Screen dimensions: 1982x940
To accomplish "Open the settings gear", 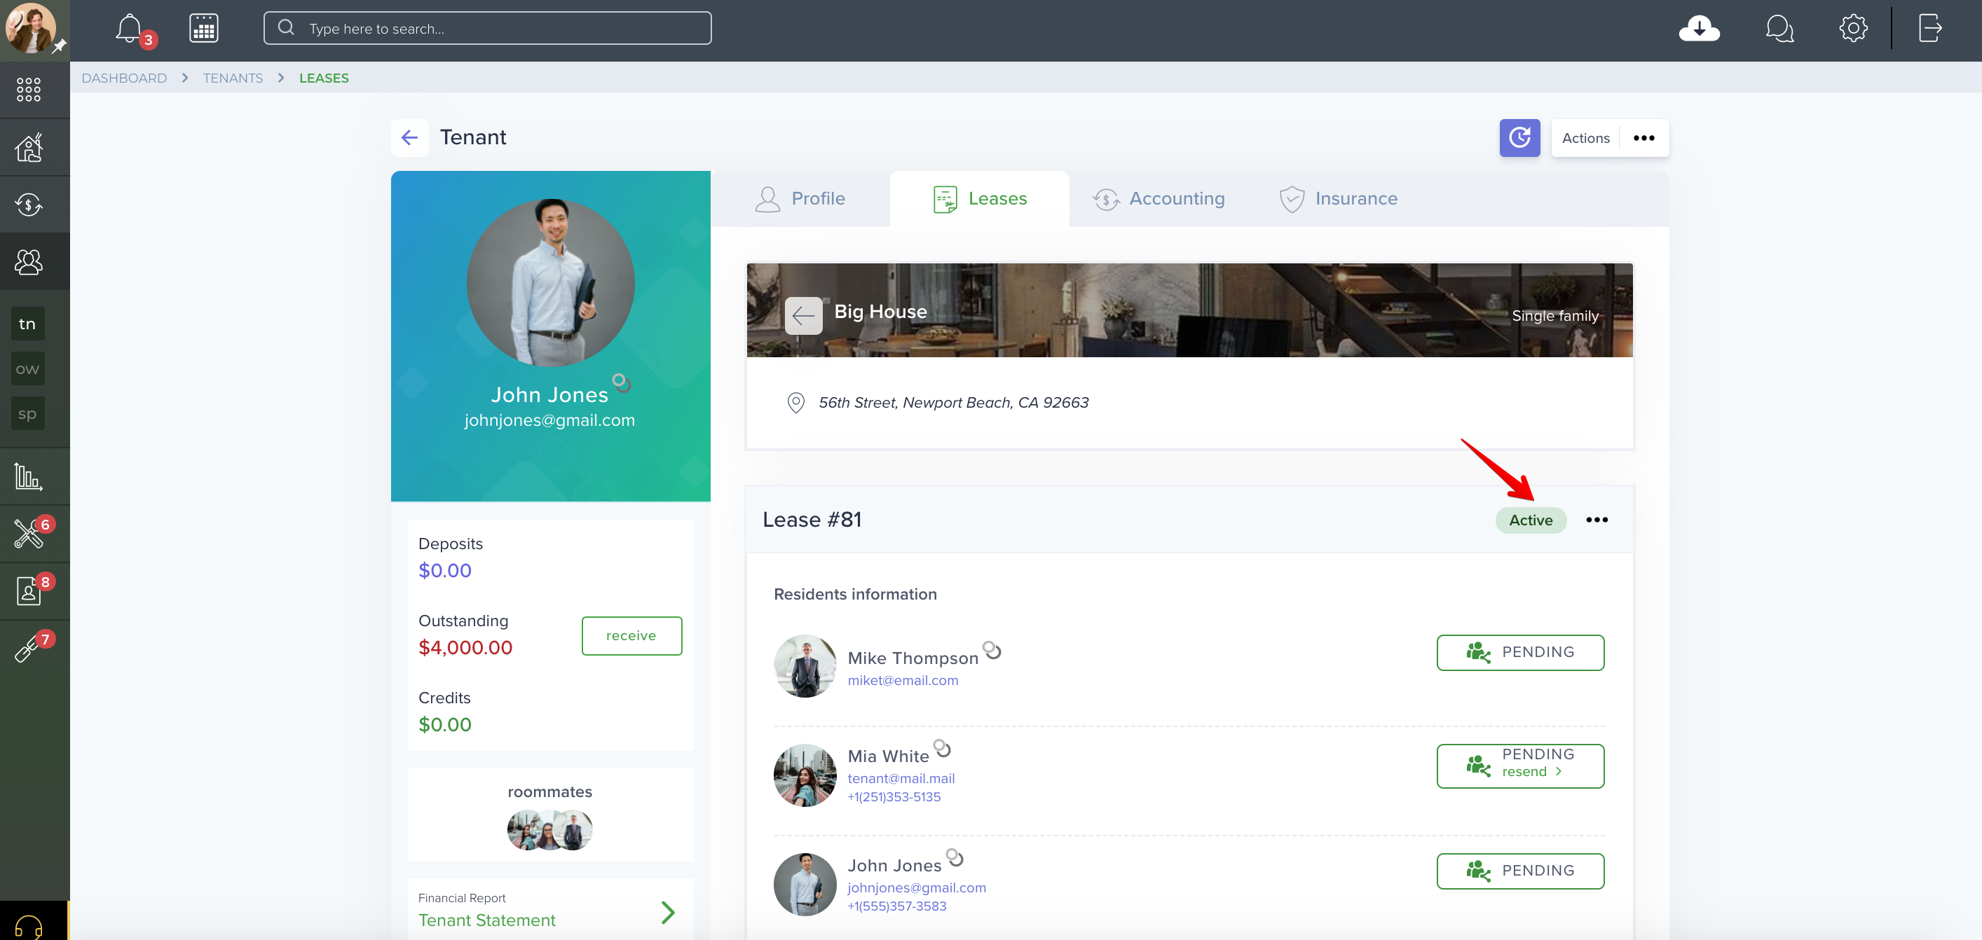I will pos(1853,29).
